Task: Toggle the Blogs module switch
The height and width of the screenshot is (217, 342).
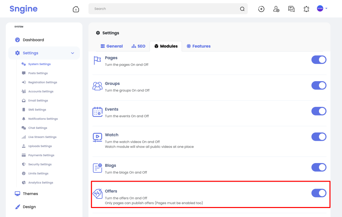Action: [x=319, y=167]
